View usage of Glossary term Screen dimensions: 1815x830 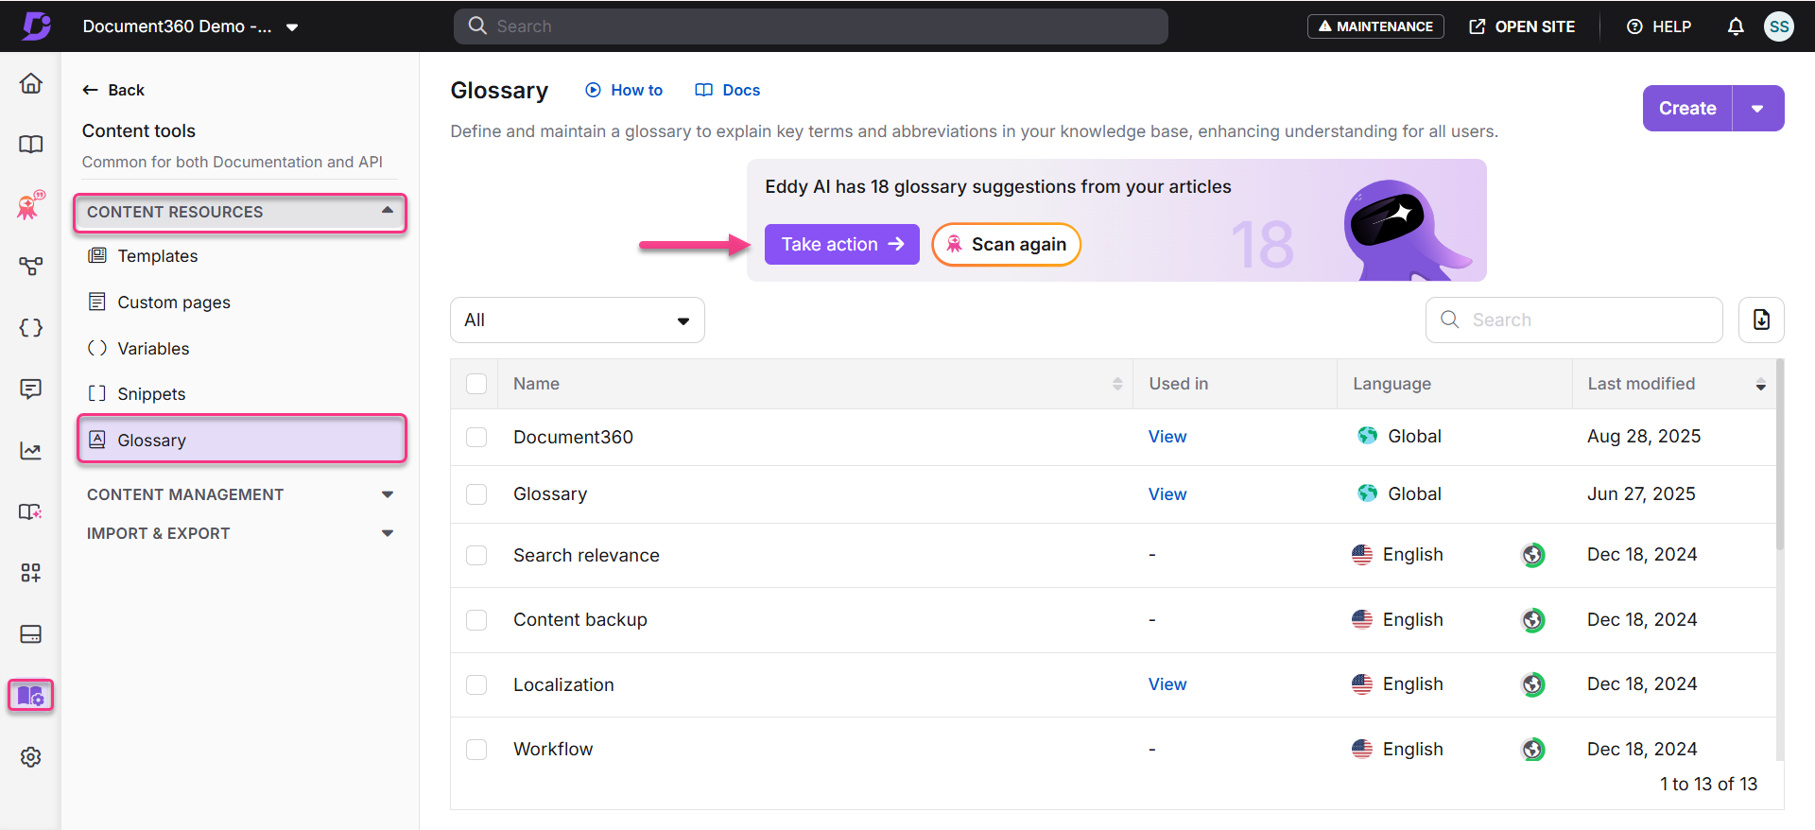pyautogui.click(x=1167, y=494)
